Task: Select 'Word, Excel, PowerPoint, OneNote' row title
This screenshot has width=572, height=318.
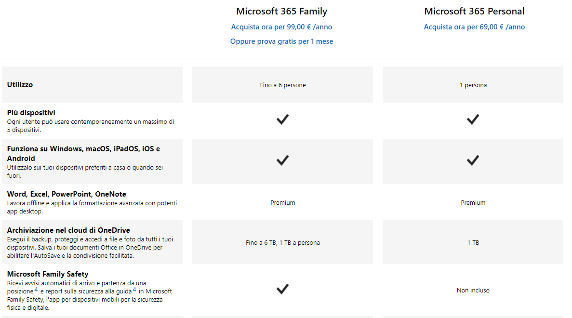Action: (x=67, y=194)
